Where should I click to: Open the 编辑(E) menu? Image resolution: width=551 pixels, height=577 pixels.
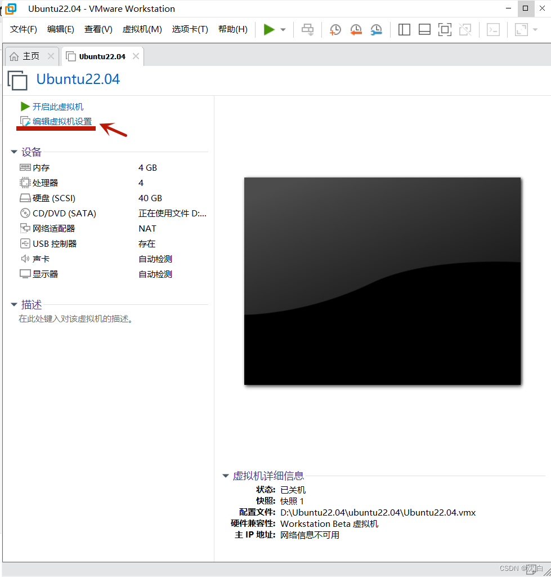(x=61, y=29)
